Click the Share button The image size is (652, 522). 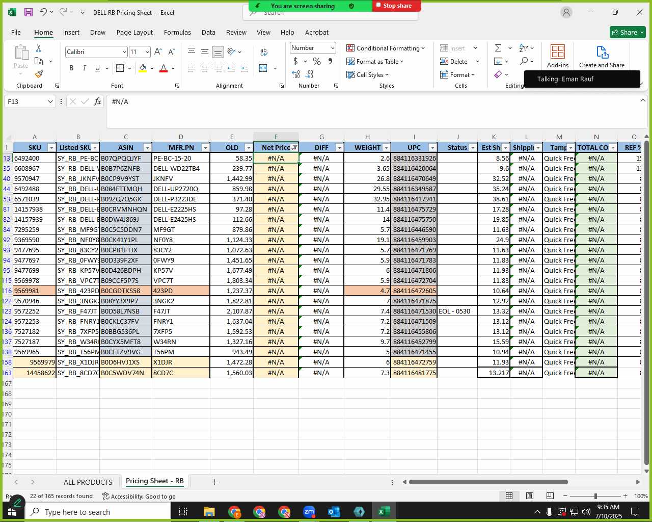[x=628, y=32]
